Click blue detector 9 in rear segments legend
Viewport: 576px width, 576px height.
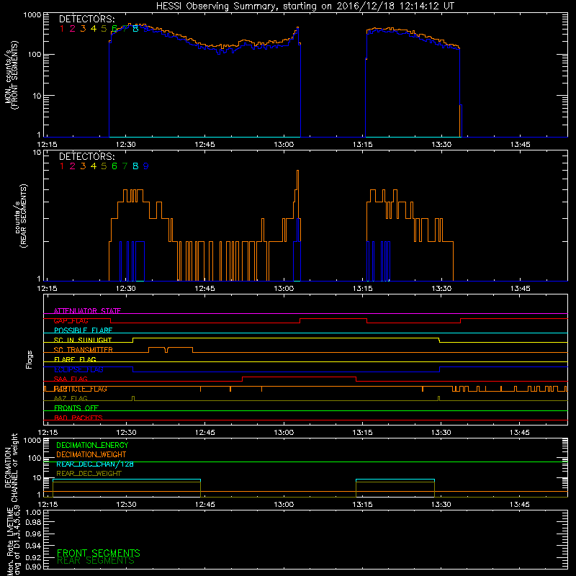coord(146,166)
